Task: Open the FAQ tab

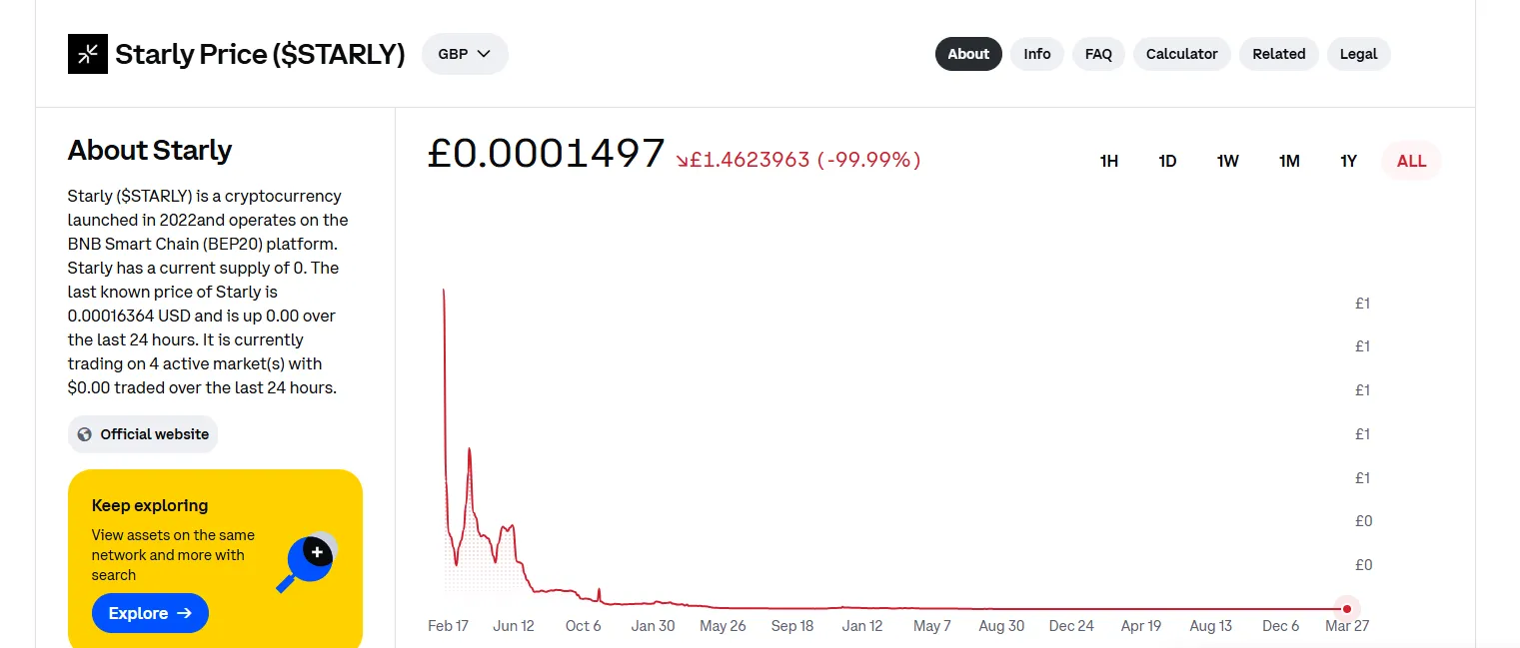Action: 1098,54
